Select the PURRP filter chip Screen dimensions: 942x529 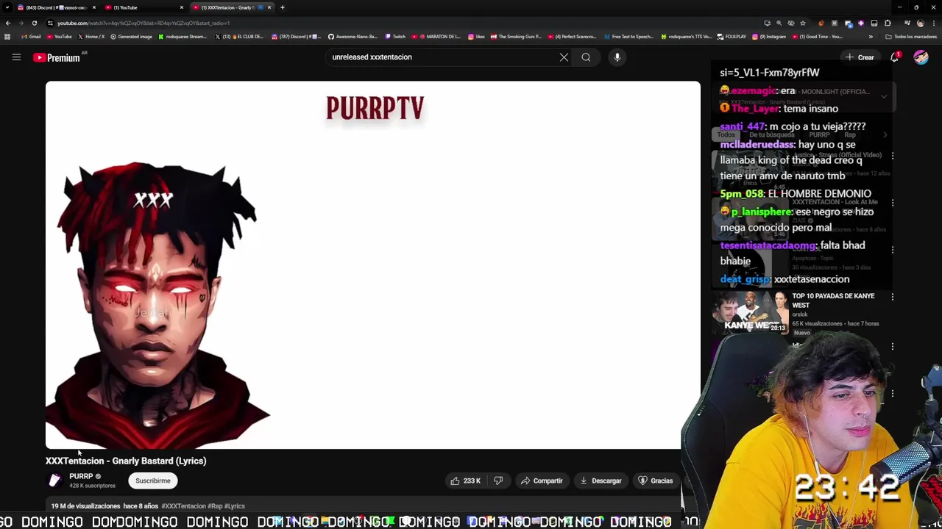[x=819, y=135]
